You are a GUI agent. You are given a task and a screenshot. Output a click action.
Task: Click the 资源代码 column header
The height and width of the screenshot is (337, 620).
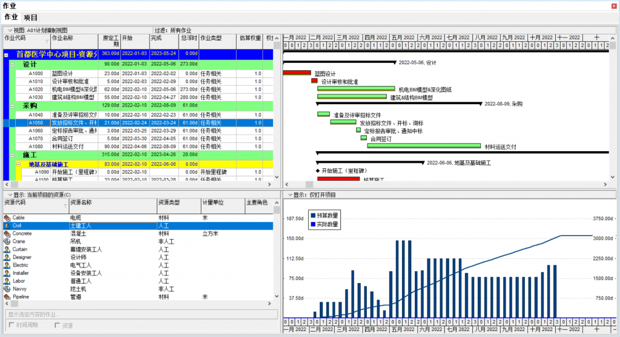click(36, 206)
